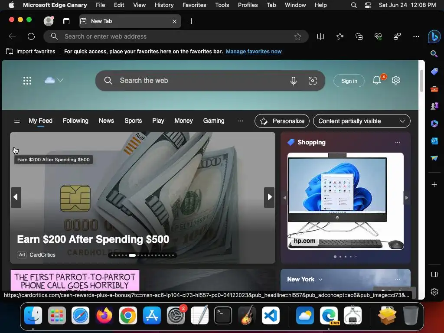Screen dimensions: 444x333
Task: Open sidebar settings gear at bottom
Action: [434, 292]
